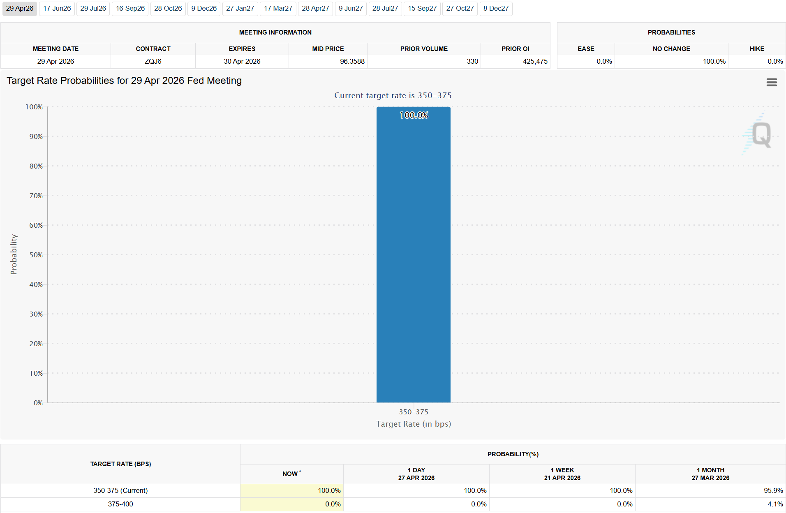This screenshot has height=513, width=786.
Task: Select the final 8 Dec27 meeting tab
Action: [496, 9]
